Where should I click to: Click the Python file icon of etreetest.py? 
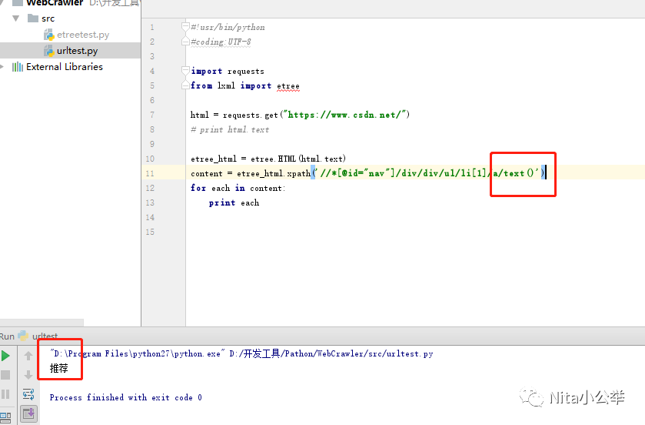pos(49,35)
